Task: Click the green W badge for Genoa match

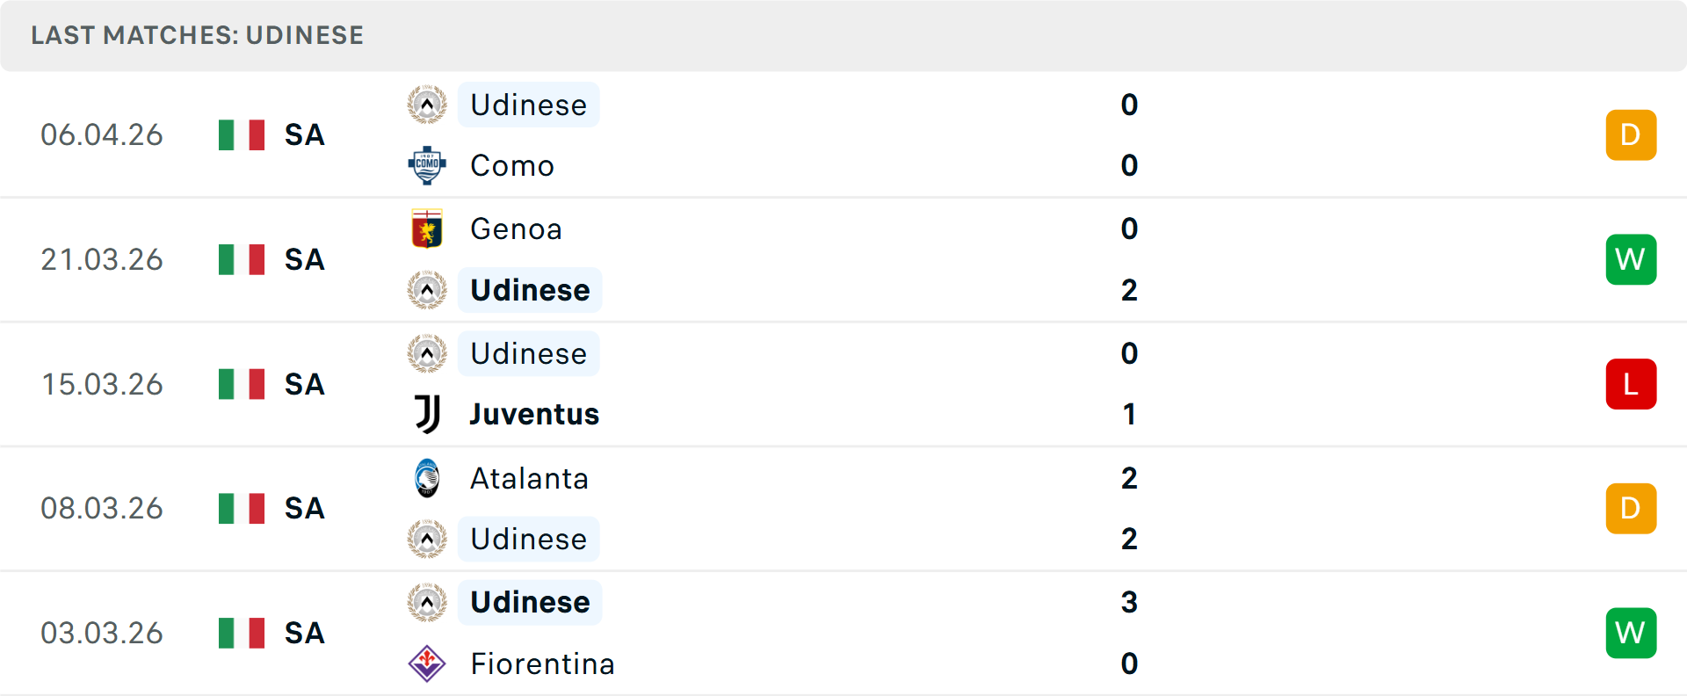Action: click(1631, 259)
